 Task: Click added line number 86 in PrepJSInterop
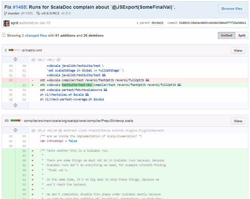(x=24, y=151)
